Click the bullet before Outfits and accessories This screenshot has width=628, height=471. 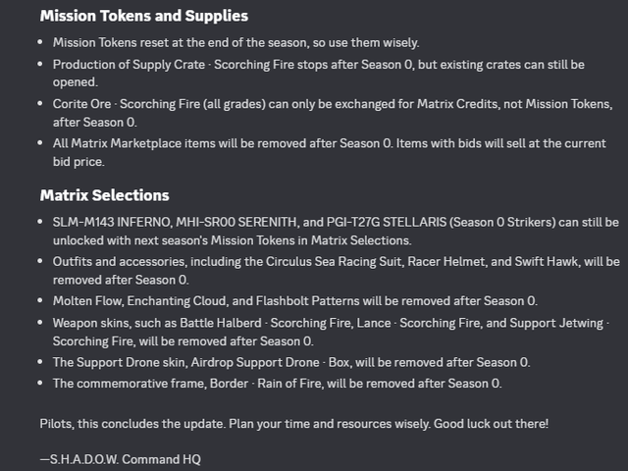40,261
